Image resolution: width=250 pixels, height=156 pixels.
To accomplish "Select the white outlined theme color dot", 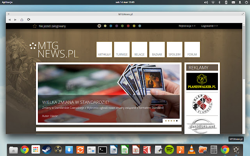I will pos(99,26).
